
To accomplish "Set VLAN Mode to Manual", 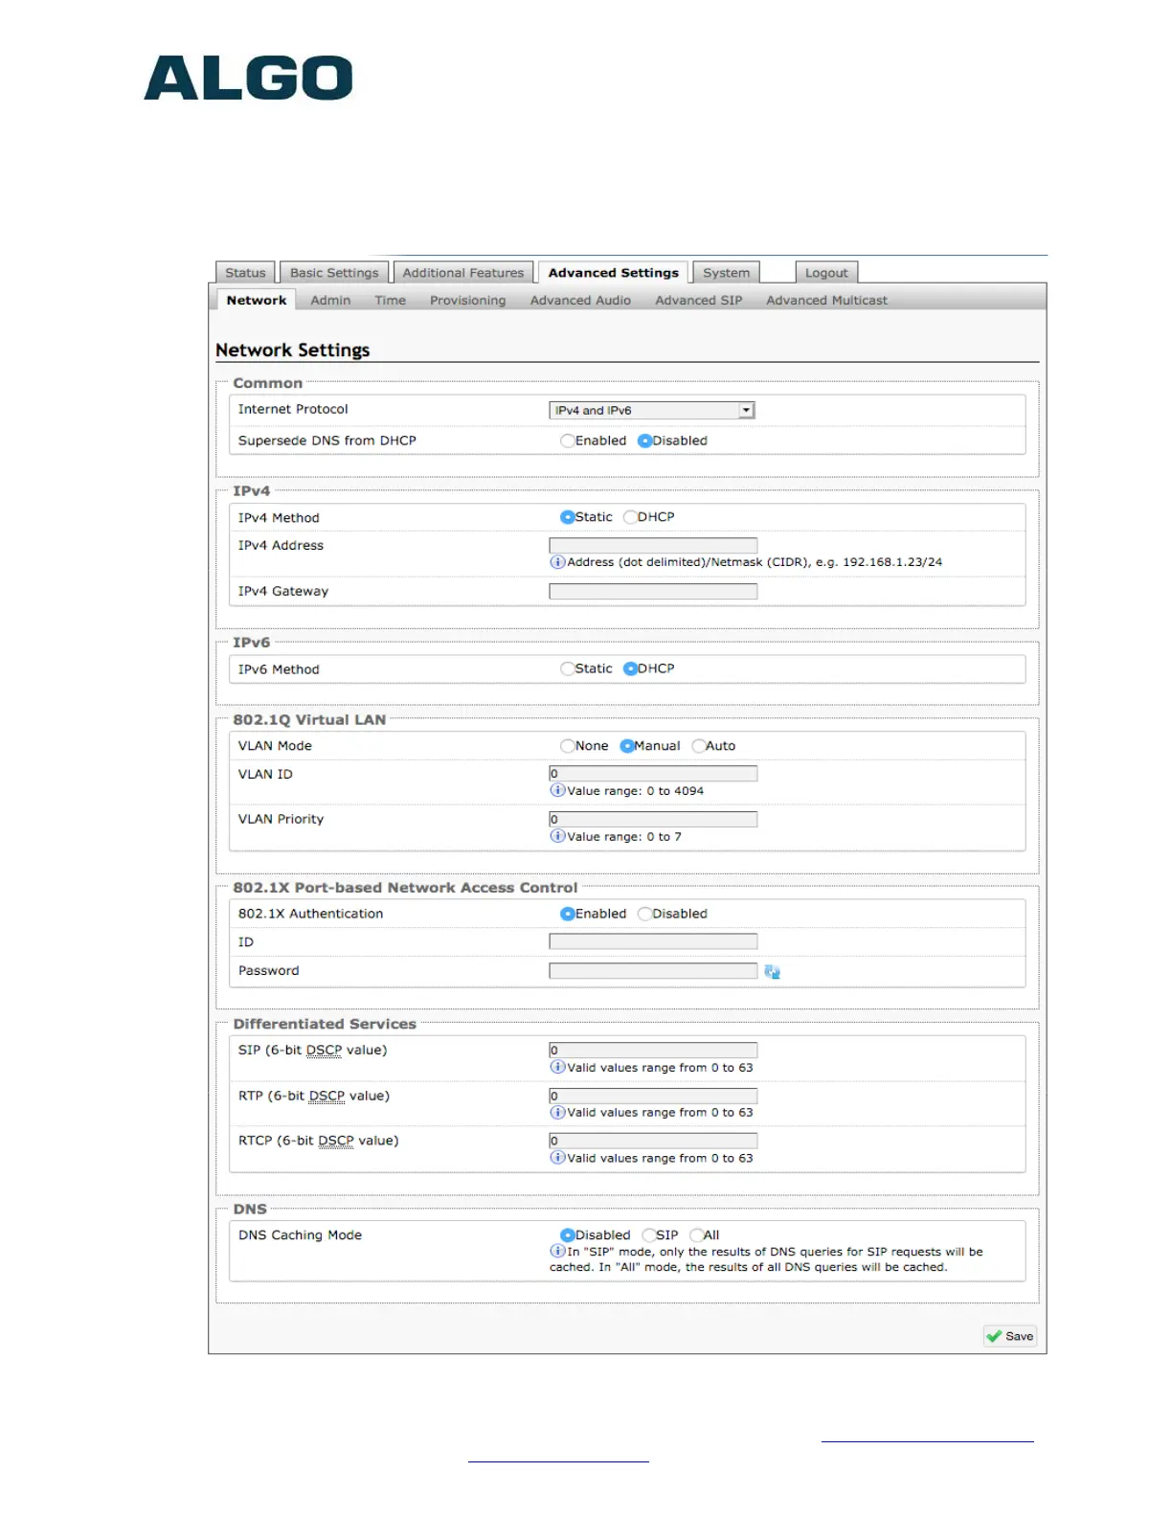I will tap(627, 746).
